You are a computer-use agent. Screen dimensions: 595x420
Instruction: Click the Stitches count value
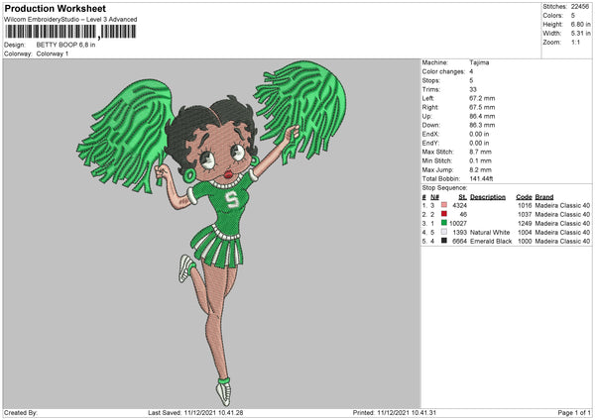580,7
